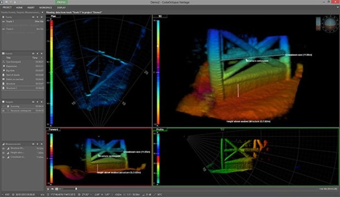
Task: Click the play button in playback bar
Action: click(48, 189)
